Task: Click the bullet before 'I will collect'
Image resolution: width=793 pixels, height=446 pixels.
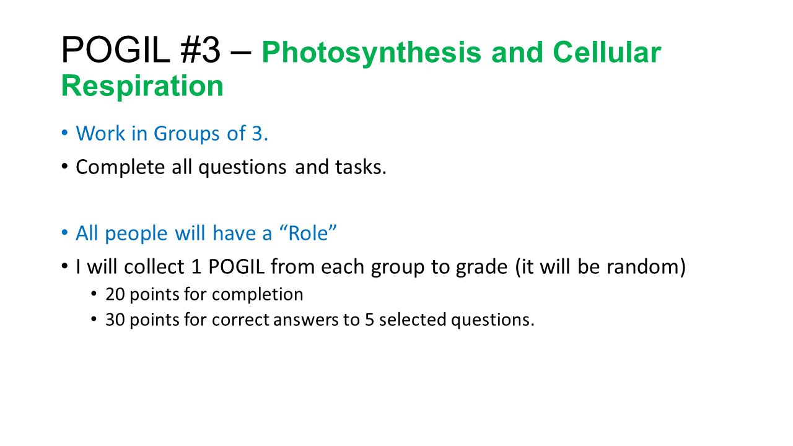Action: point(64,268)
